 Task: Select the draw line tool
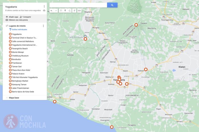coord(70,11)
